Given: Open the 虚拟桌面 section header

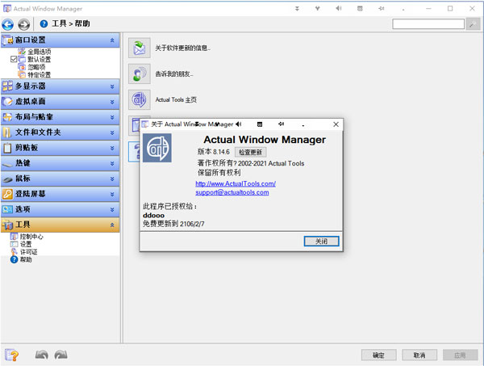Looking at the screenshot, I should [x=60, y=102].
